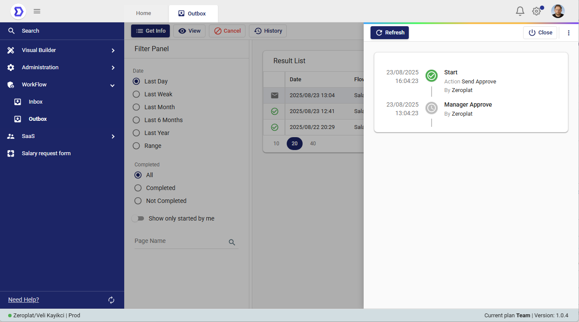Enable Show only started by me switch
The image size is (579, 322).
[x=138, y=218]
